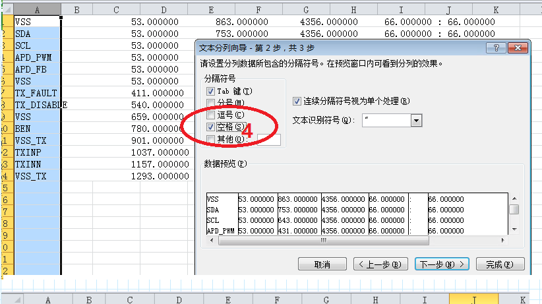Screen dimensions: 542x304
Task: Select column D header in upper sheet
Action: tap(164, 10)
